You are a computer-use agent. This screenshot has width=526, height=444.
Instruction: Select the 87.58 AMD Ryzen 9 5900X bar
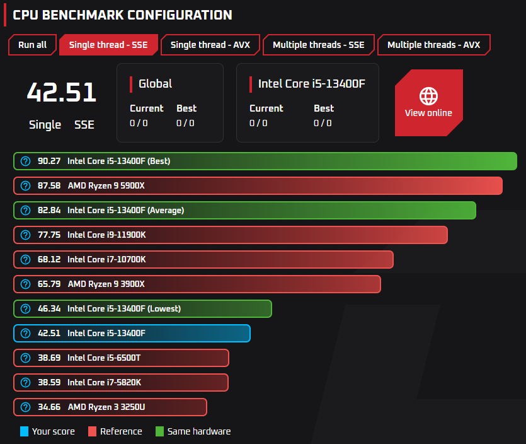[258, 185]
